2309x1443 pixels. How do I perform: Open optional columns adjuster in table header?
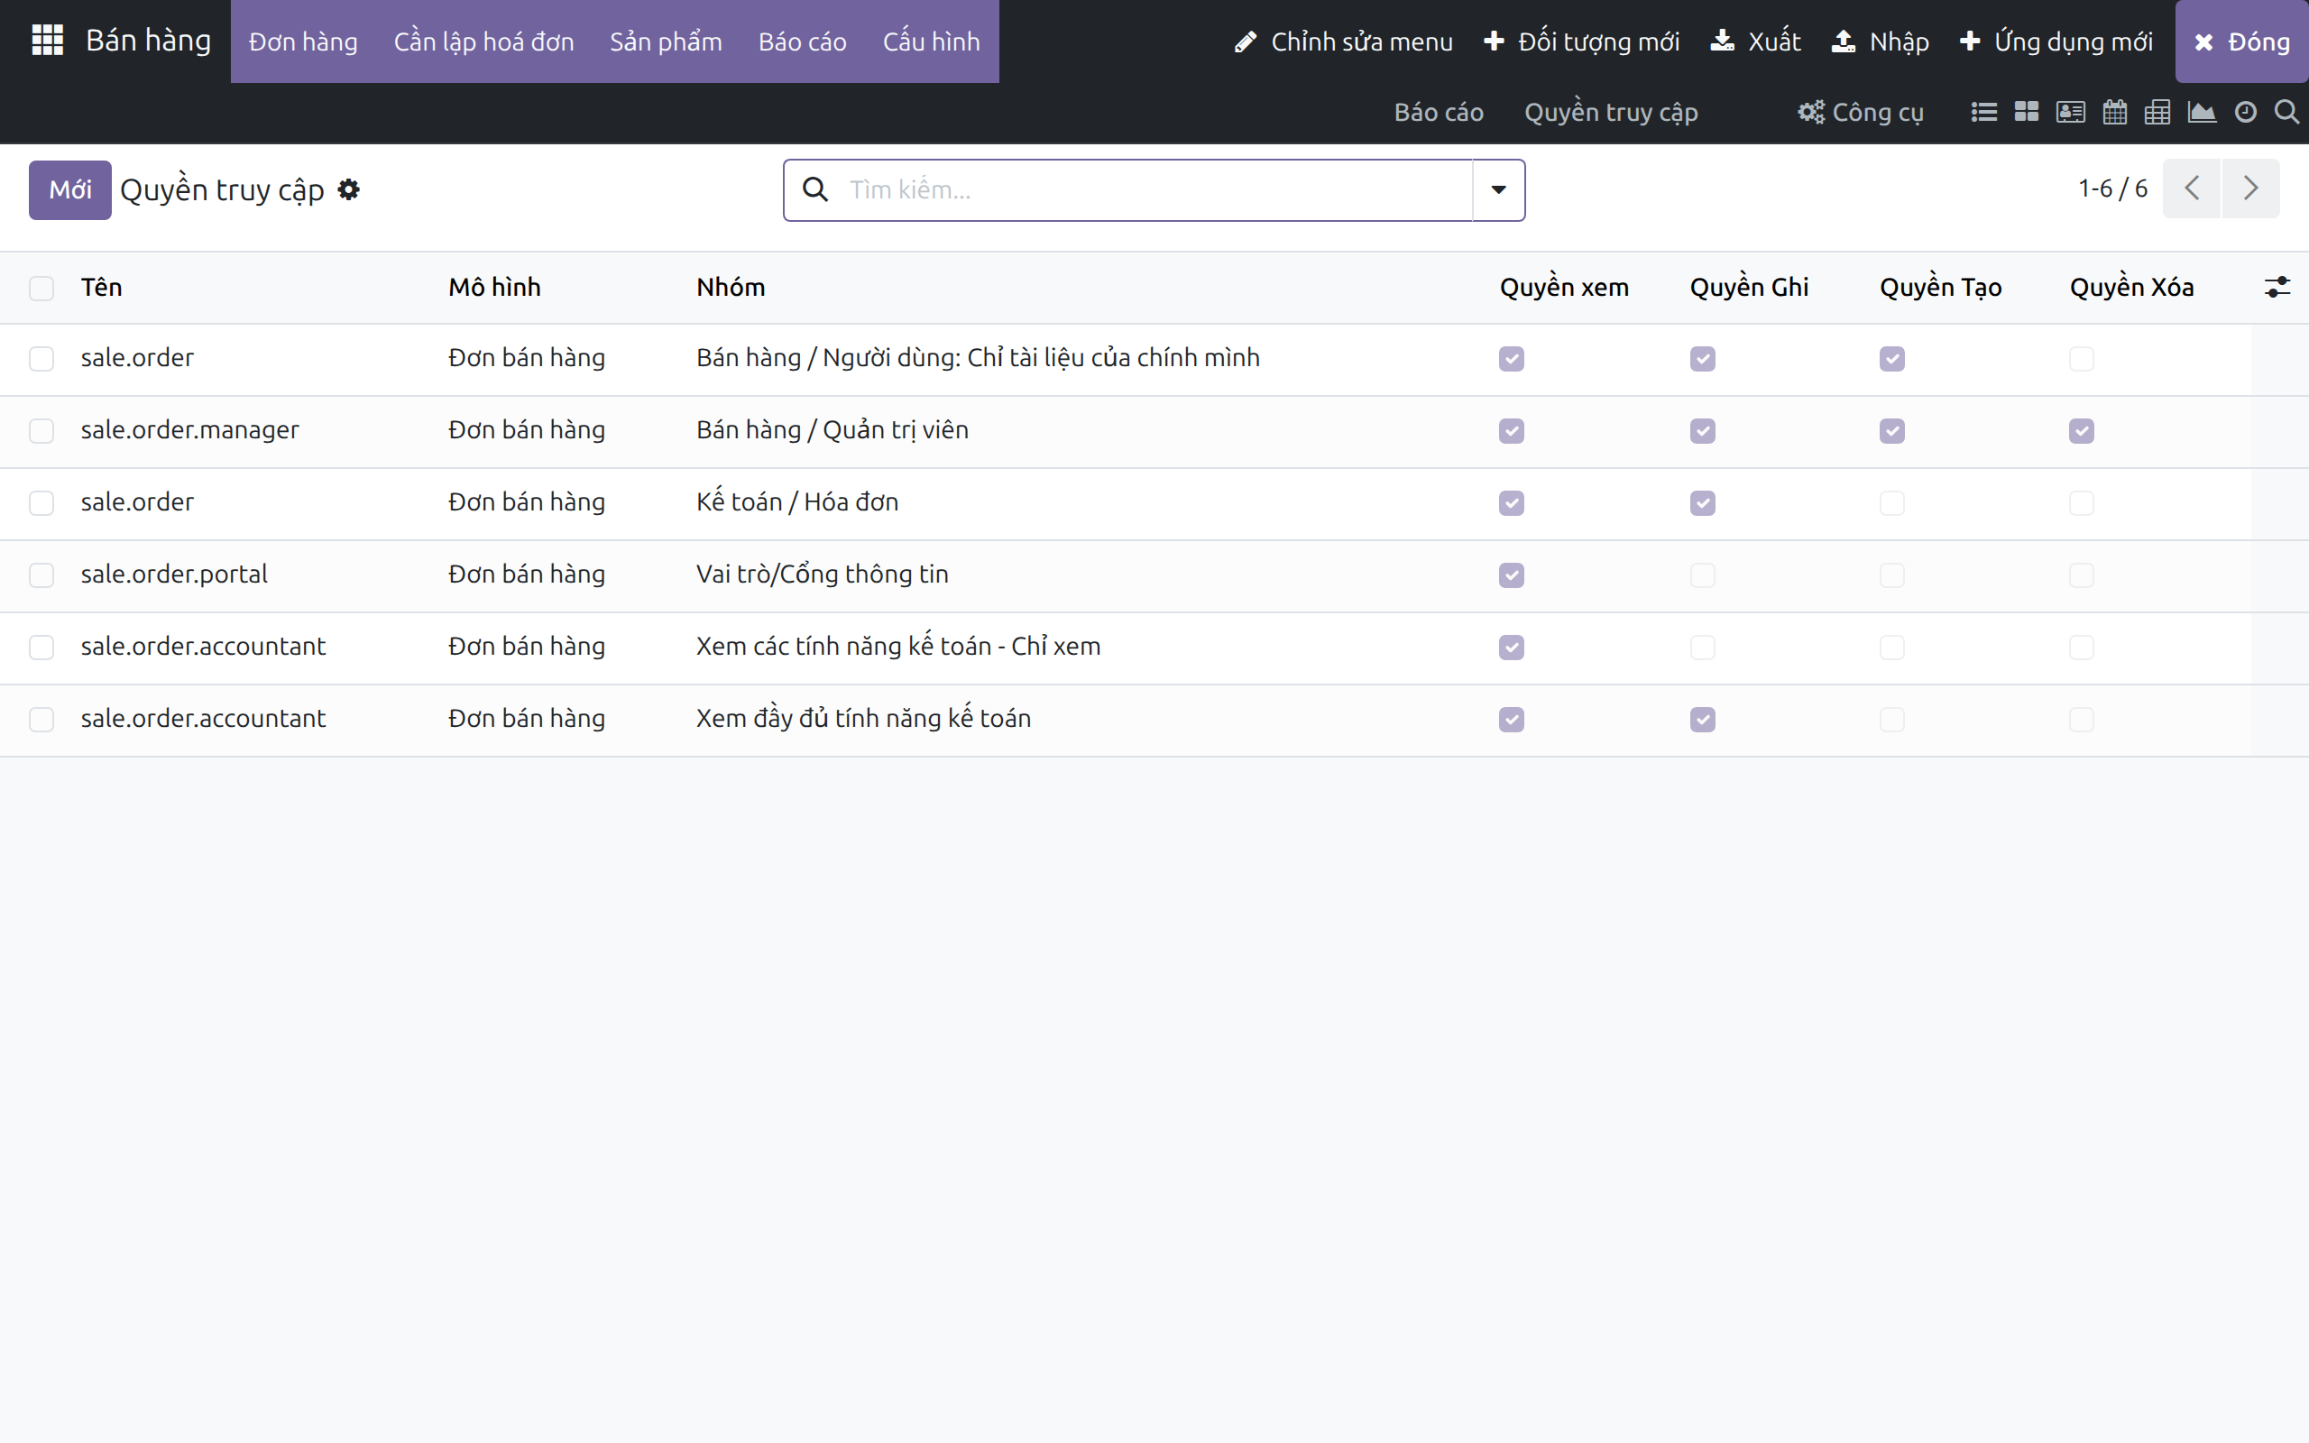(x=2277, y=288)
